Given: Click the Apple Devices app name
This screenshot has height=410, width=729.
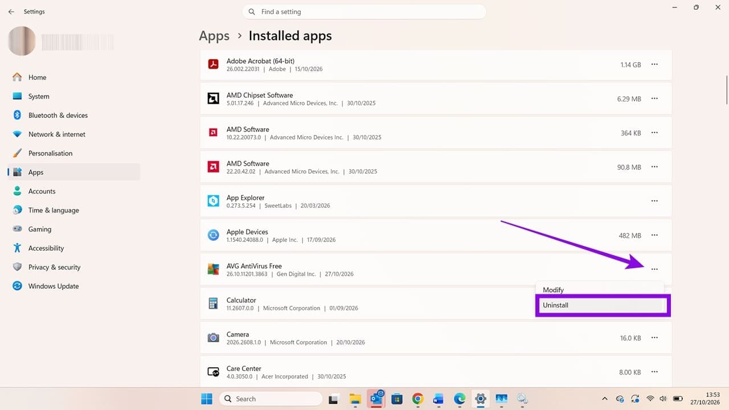Looking at the screenshot, I should pos(247,232).
